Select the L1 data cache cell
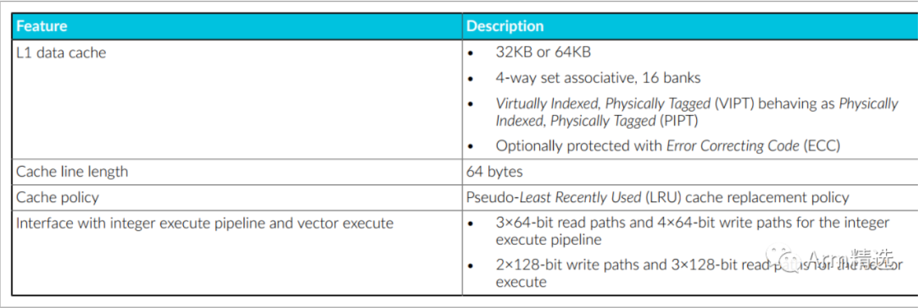 tap(61, 53)
